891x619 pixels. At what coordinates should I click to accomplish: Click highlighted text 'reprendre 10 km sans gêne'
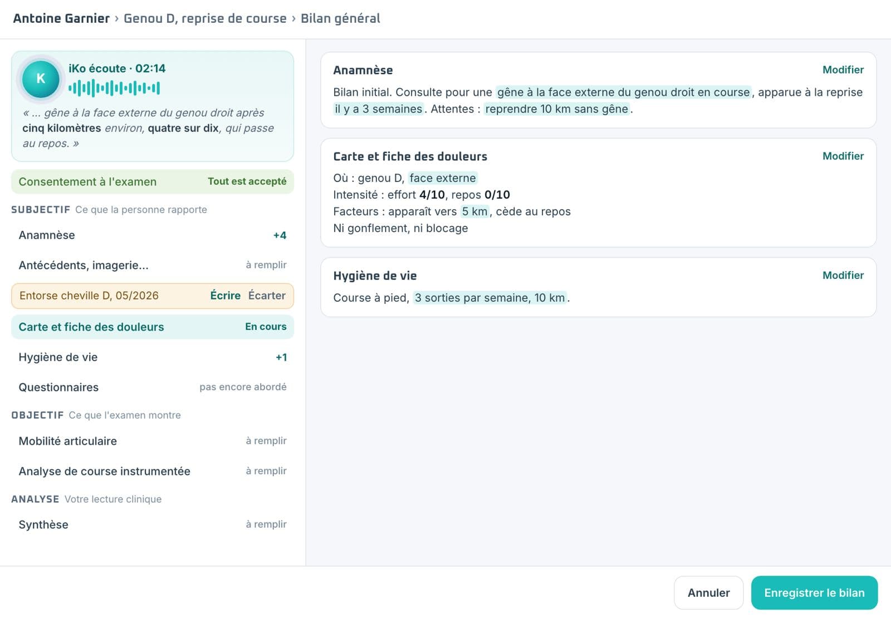click(x=557, y=109)
